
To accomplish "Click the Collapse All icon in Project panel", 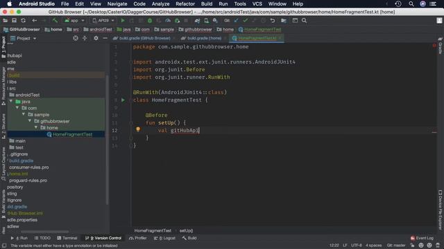I will [85, 38].
